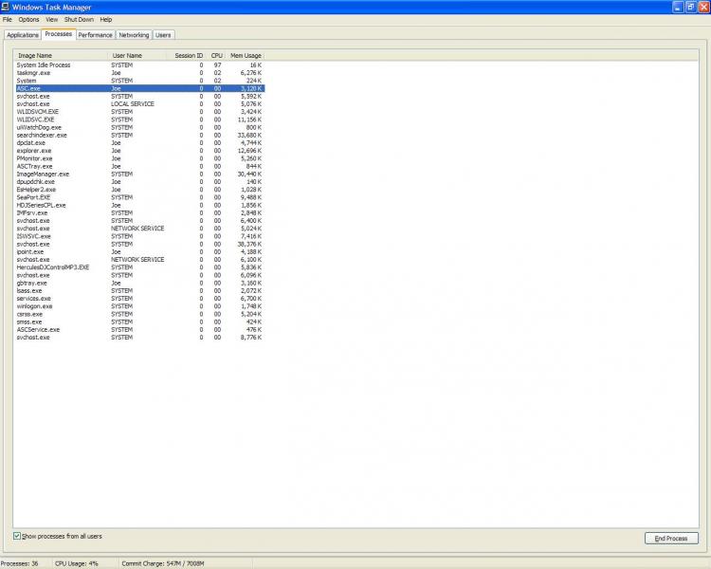
Task: Click the Task Manager title bar icon
Action: pyautogui.click(x=6, y=7)
